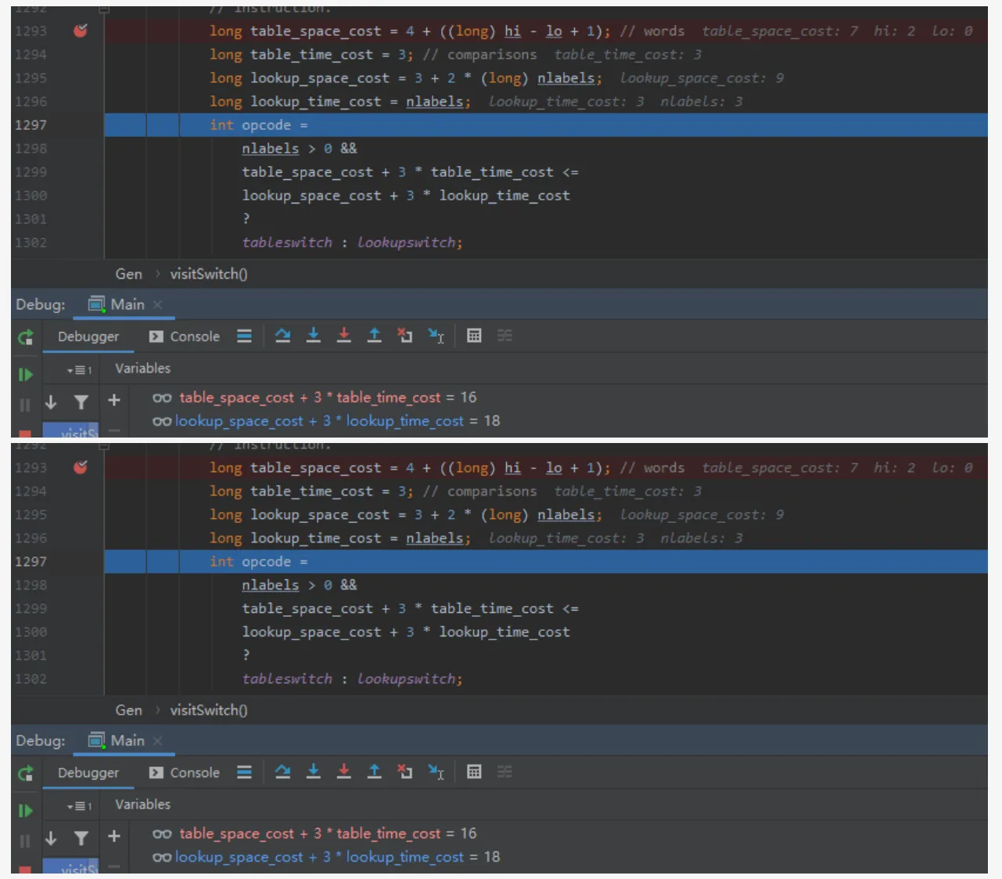Force step into in lower debugger toolbar
The image size is (1002, 879).
344,772
